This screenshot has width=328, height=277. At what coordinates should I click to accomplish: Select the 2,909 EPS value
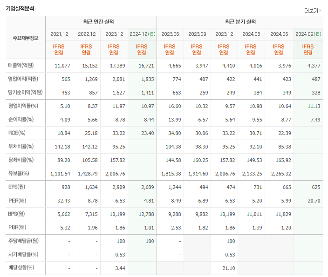click(119, 187)
